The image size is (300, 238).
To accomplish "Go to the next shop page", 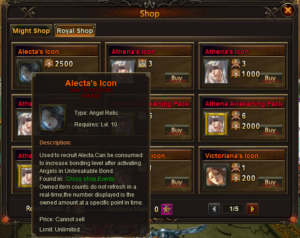I will (x=252, y=209).
